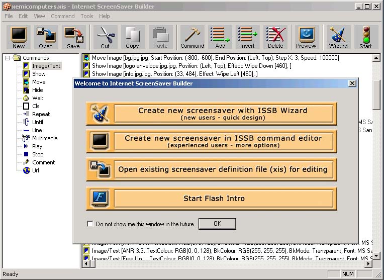Click the Open file toolbar icon
This screenshot has height=280, width=384.
coord(46,37)
